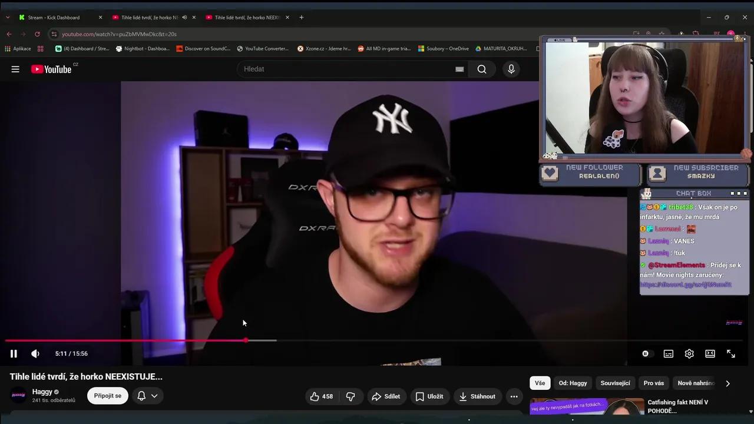This screenshot has width=754, height=424.
Task: Reload the page
Action: tap(37, 34)
